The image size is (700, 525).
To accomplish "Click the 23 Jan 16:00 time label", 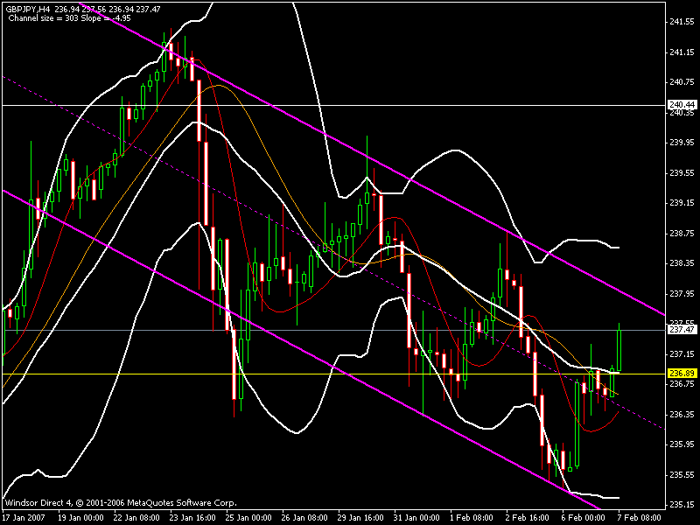I will [x=192, y=517].
